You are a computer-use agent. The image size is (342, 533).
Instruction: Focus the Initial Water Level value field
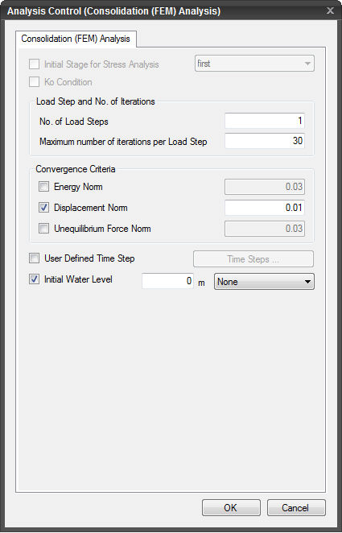click(x=167, y=281)
